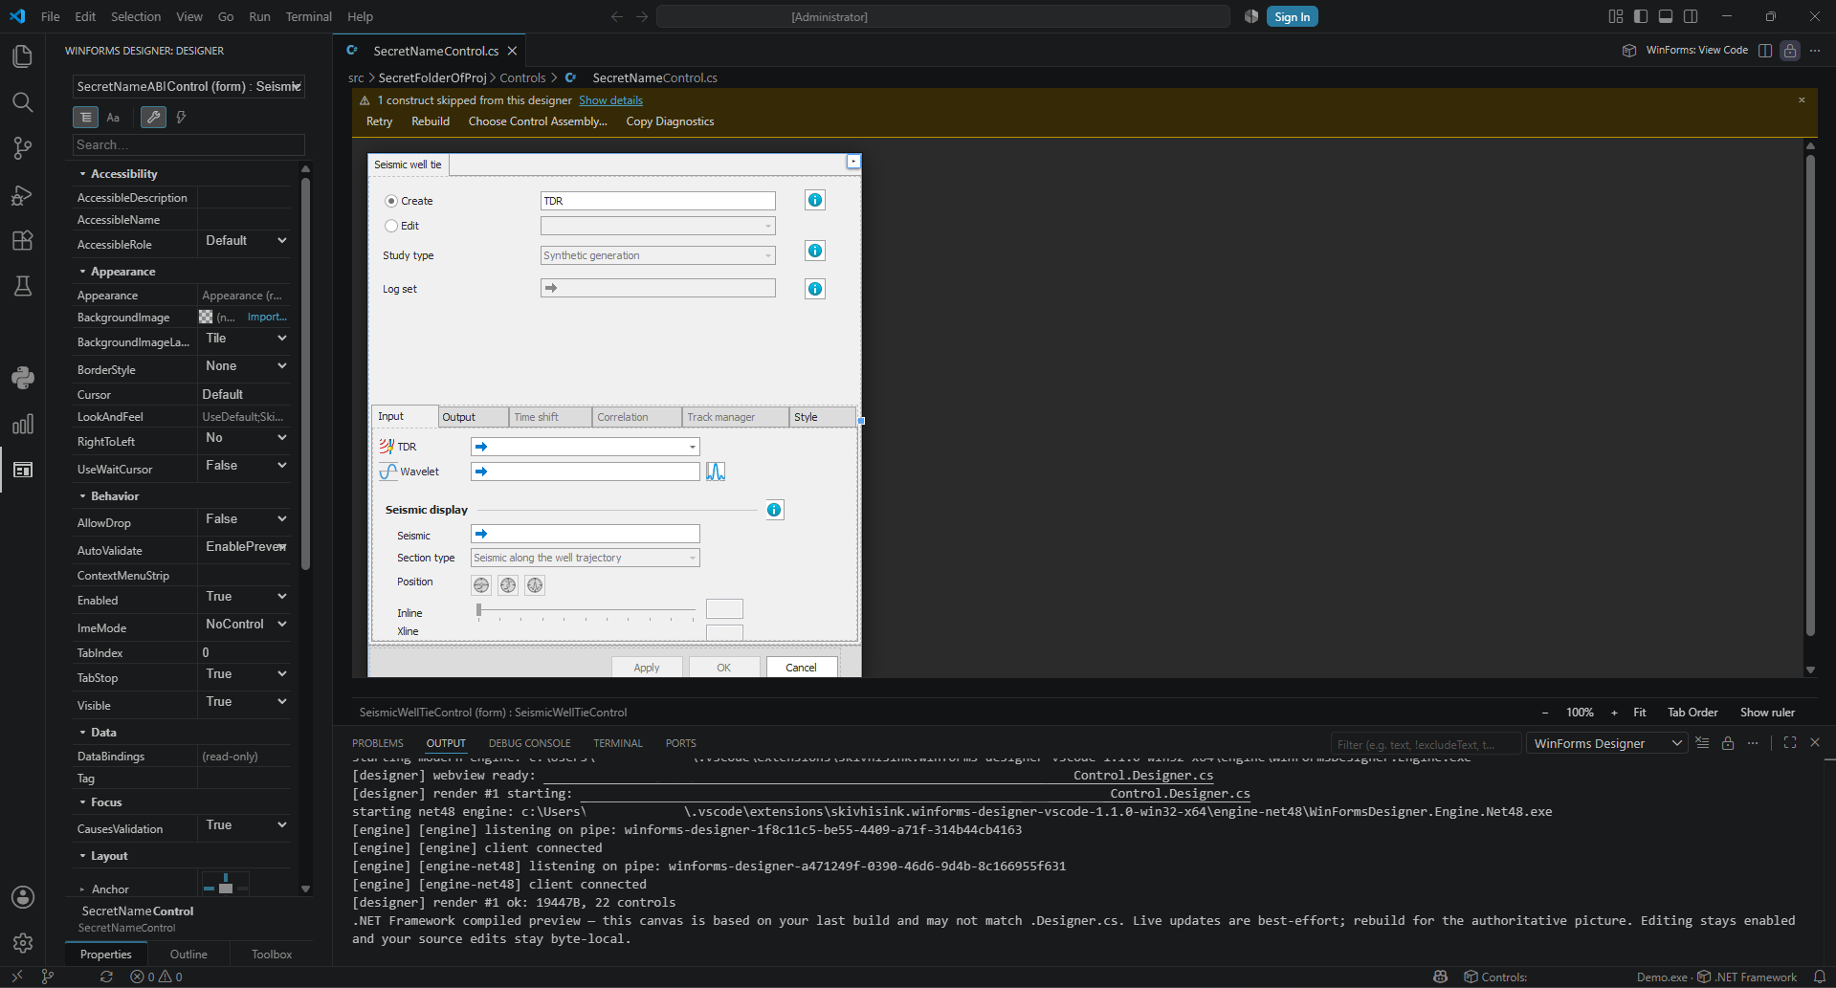Collapse the Behavior property category

[83, 496]
